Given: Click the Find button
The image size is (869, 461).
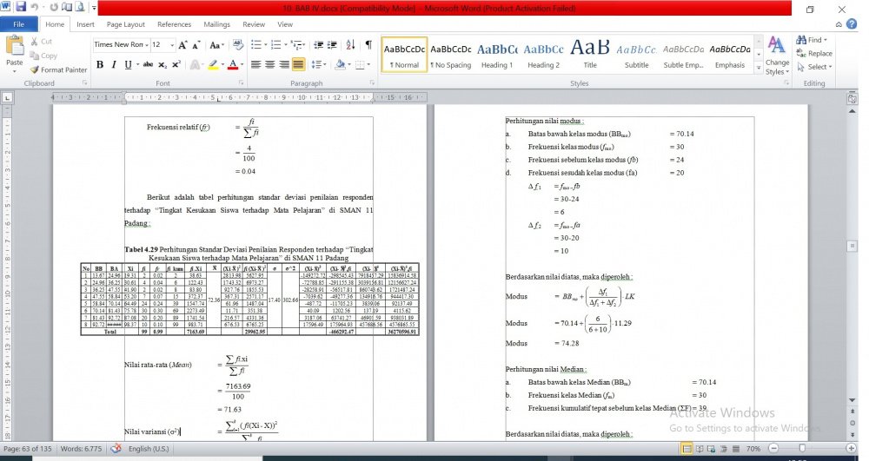Looking at the screenshot, I should coord(812,40).
